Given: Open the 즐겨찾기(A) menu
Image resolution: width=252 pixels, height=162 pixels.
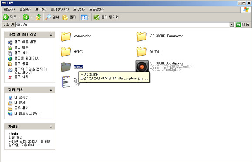Looking at the screenshot, I should pyautogui.click(x=60, y=9).
